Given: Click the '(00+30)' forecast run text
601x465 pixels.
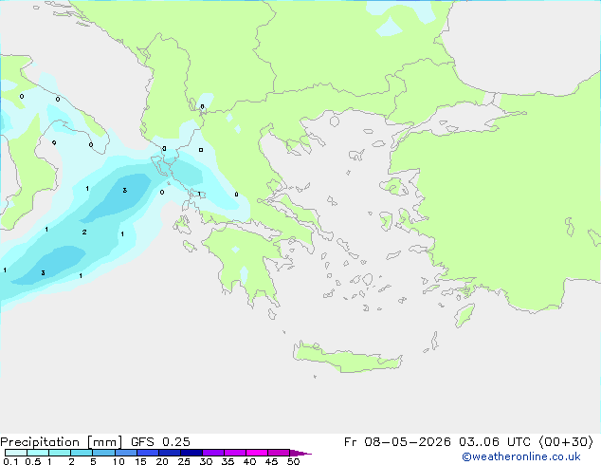Looking at the screenshot, I should coord(566,442).
